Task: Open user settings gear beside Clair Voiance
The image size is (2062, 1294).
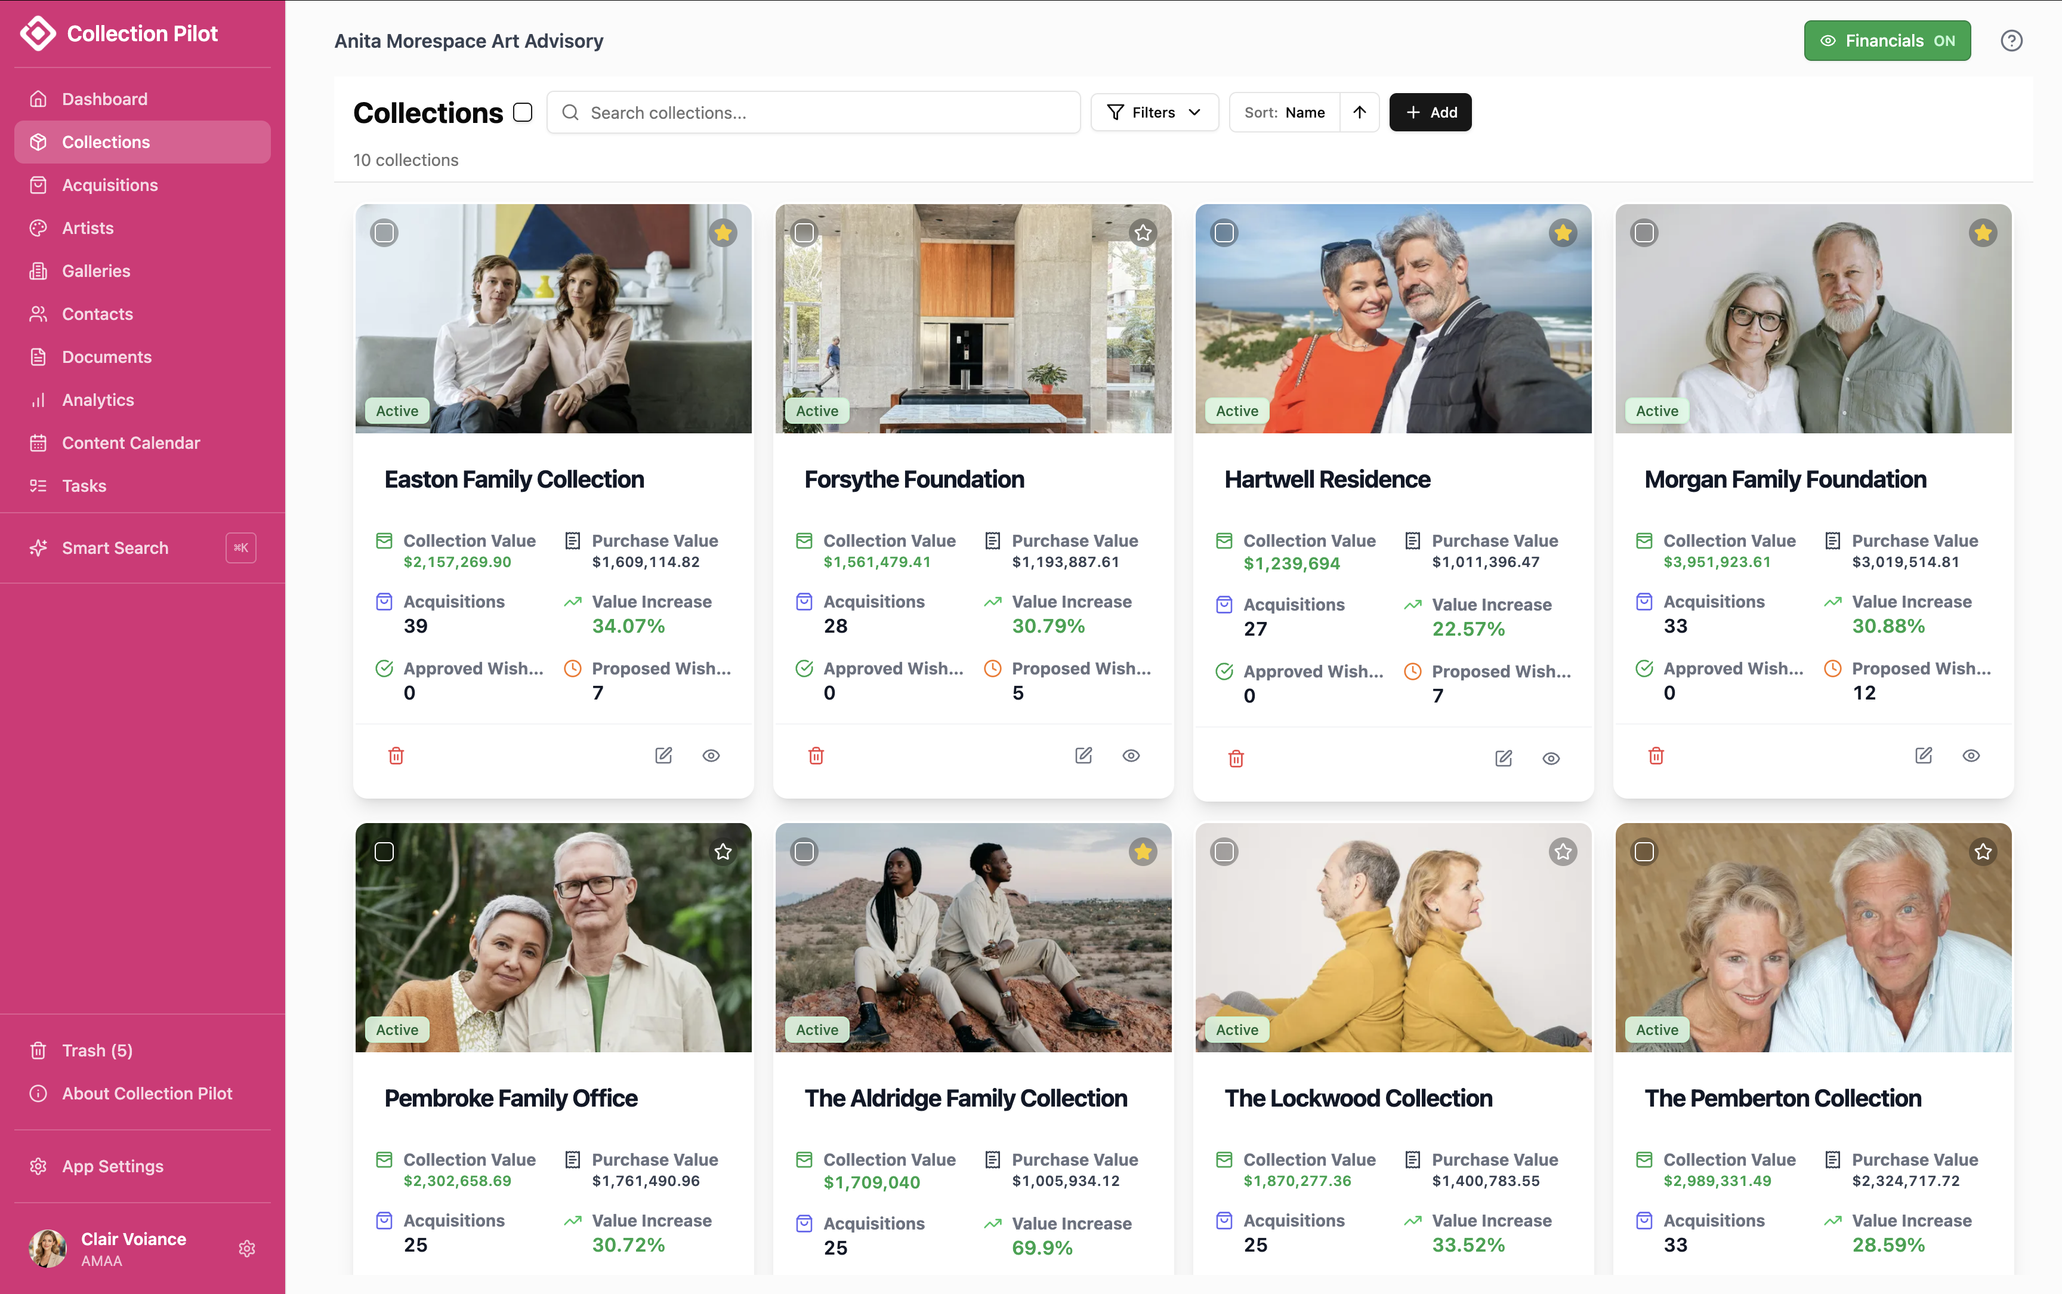Action: [x=247, y=1249]
